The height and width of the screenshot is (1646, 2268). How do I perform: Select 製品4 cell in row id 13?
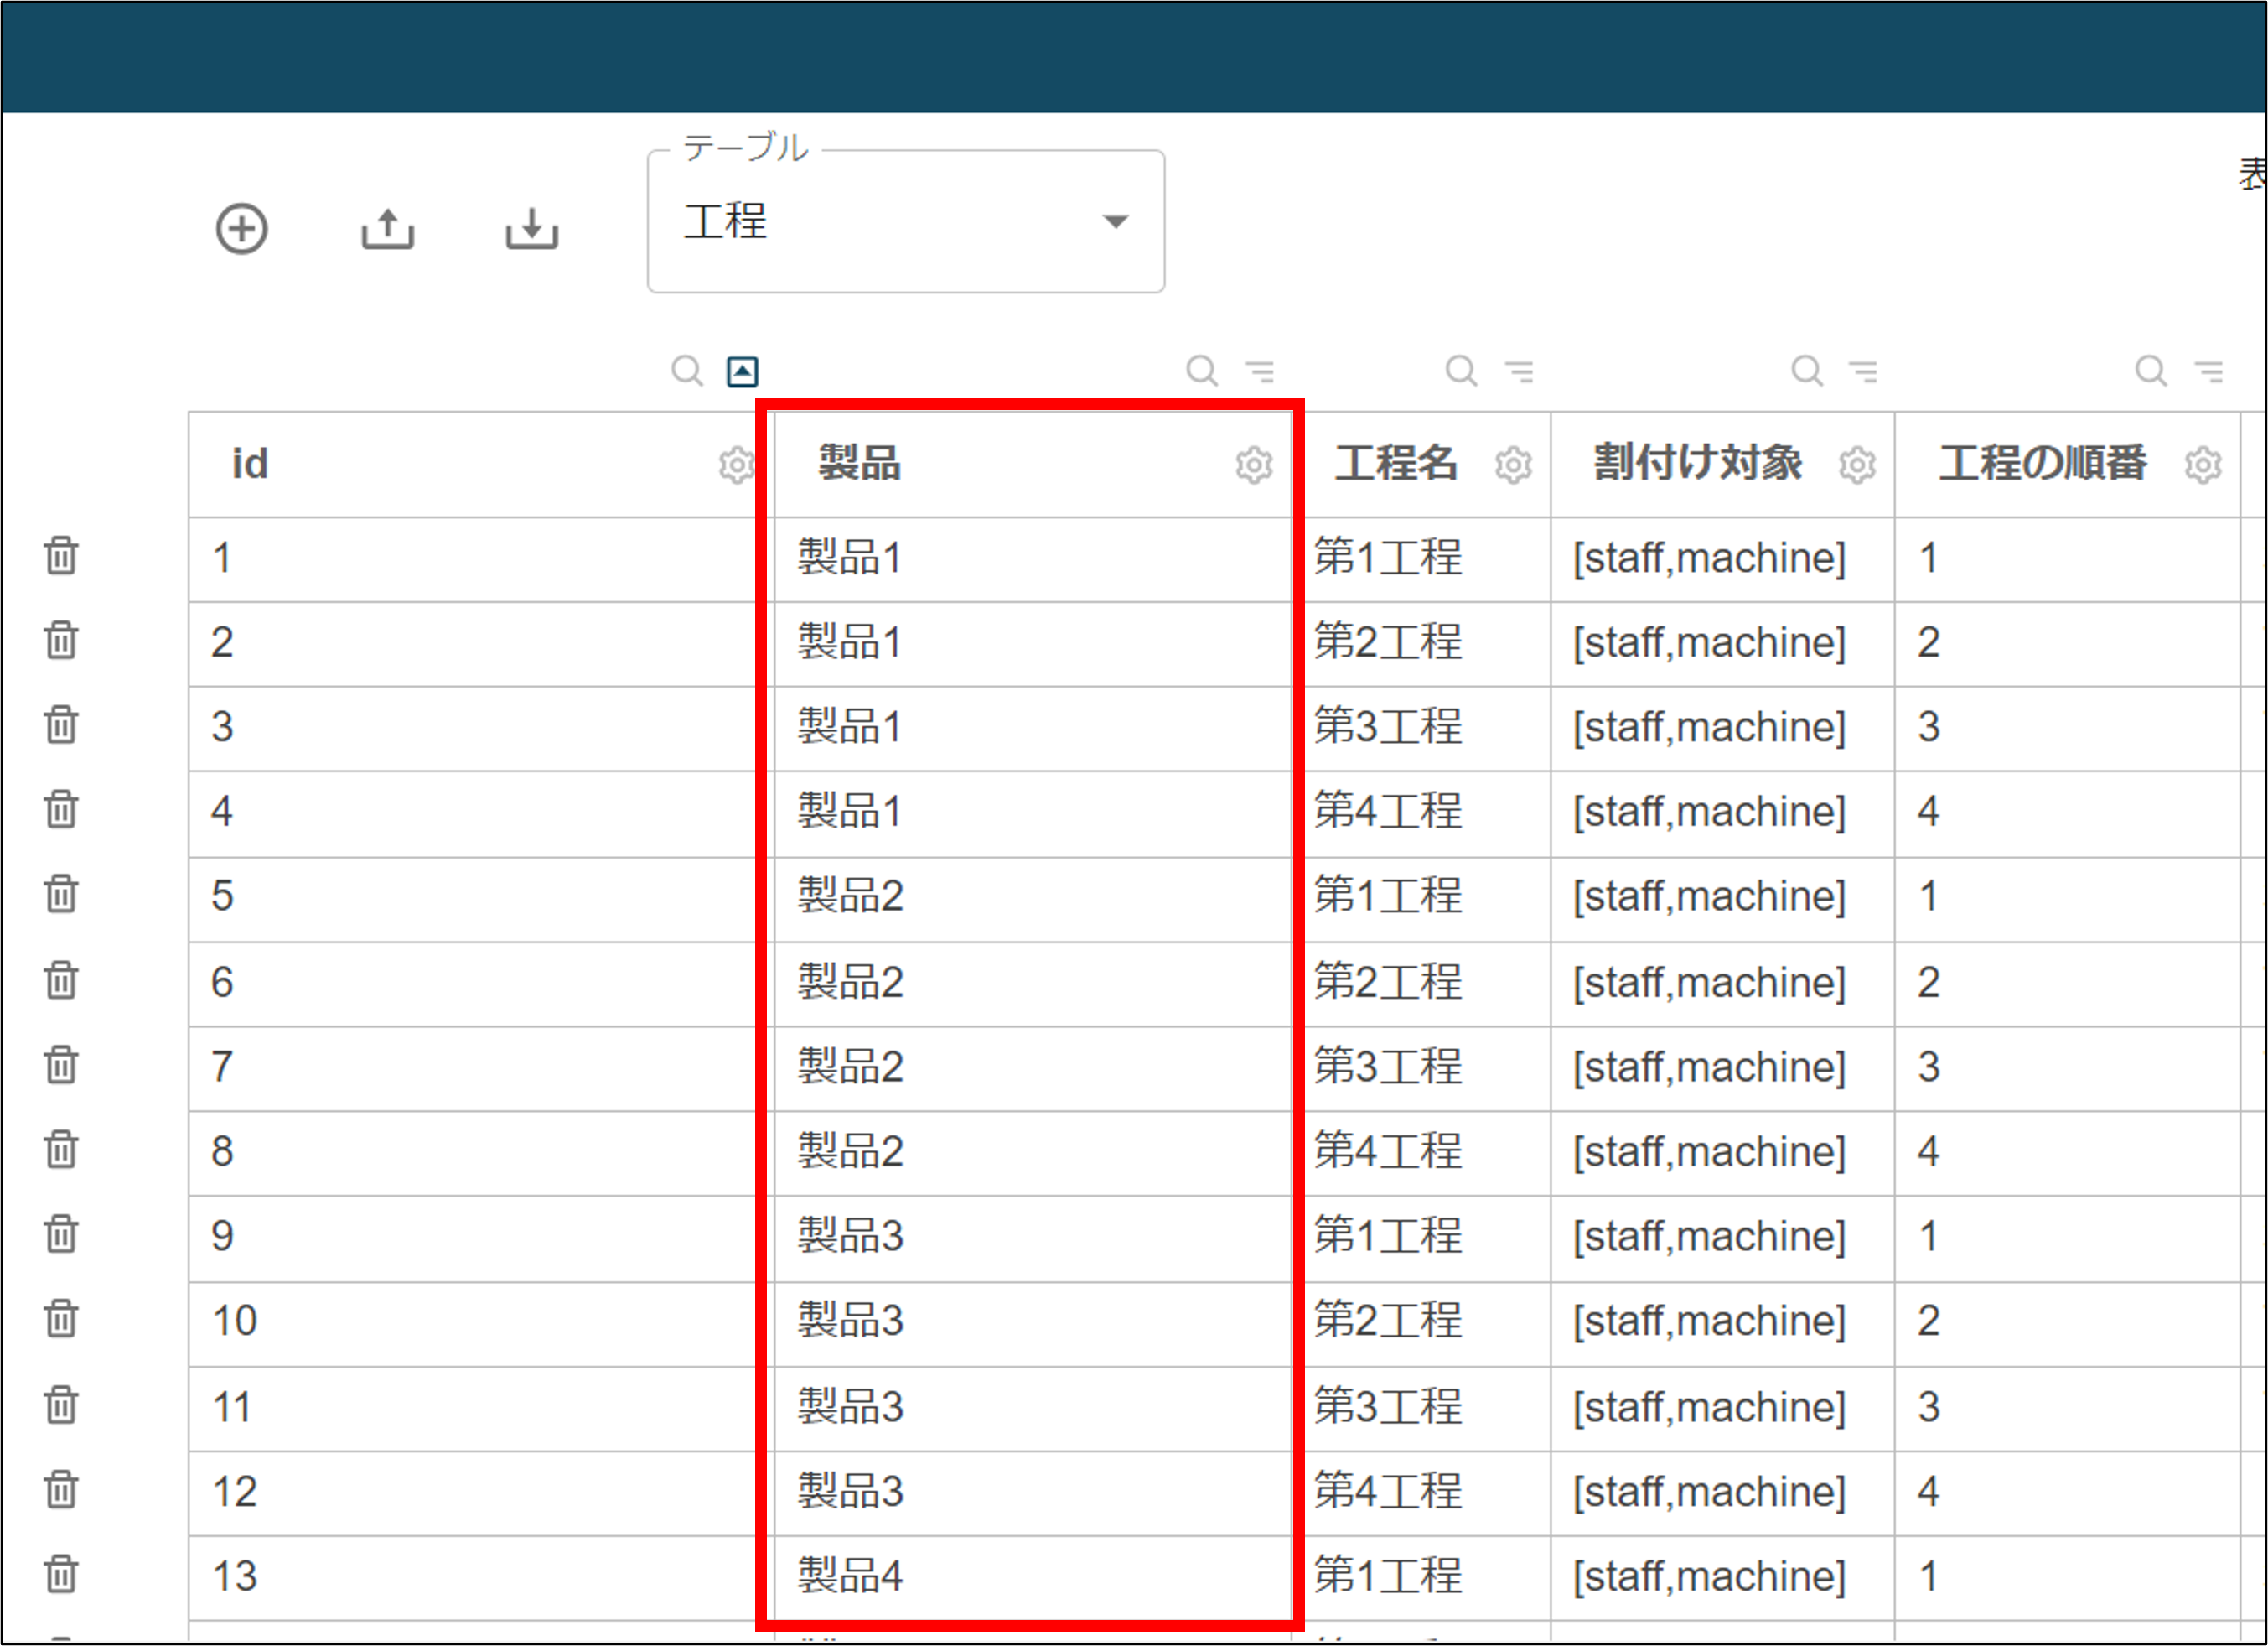pyautogui.click(x=1033, y=1577)
